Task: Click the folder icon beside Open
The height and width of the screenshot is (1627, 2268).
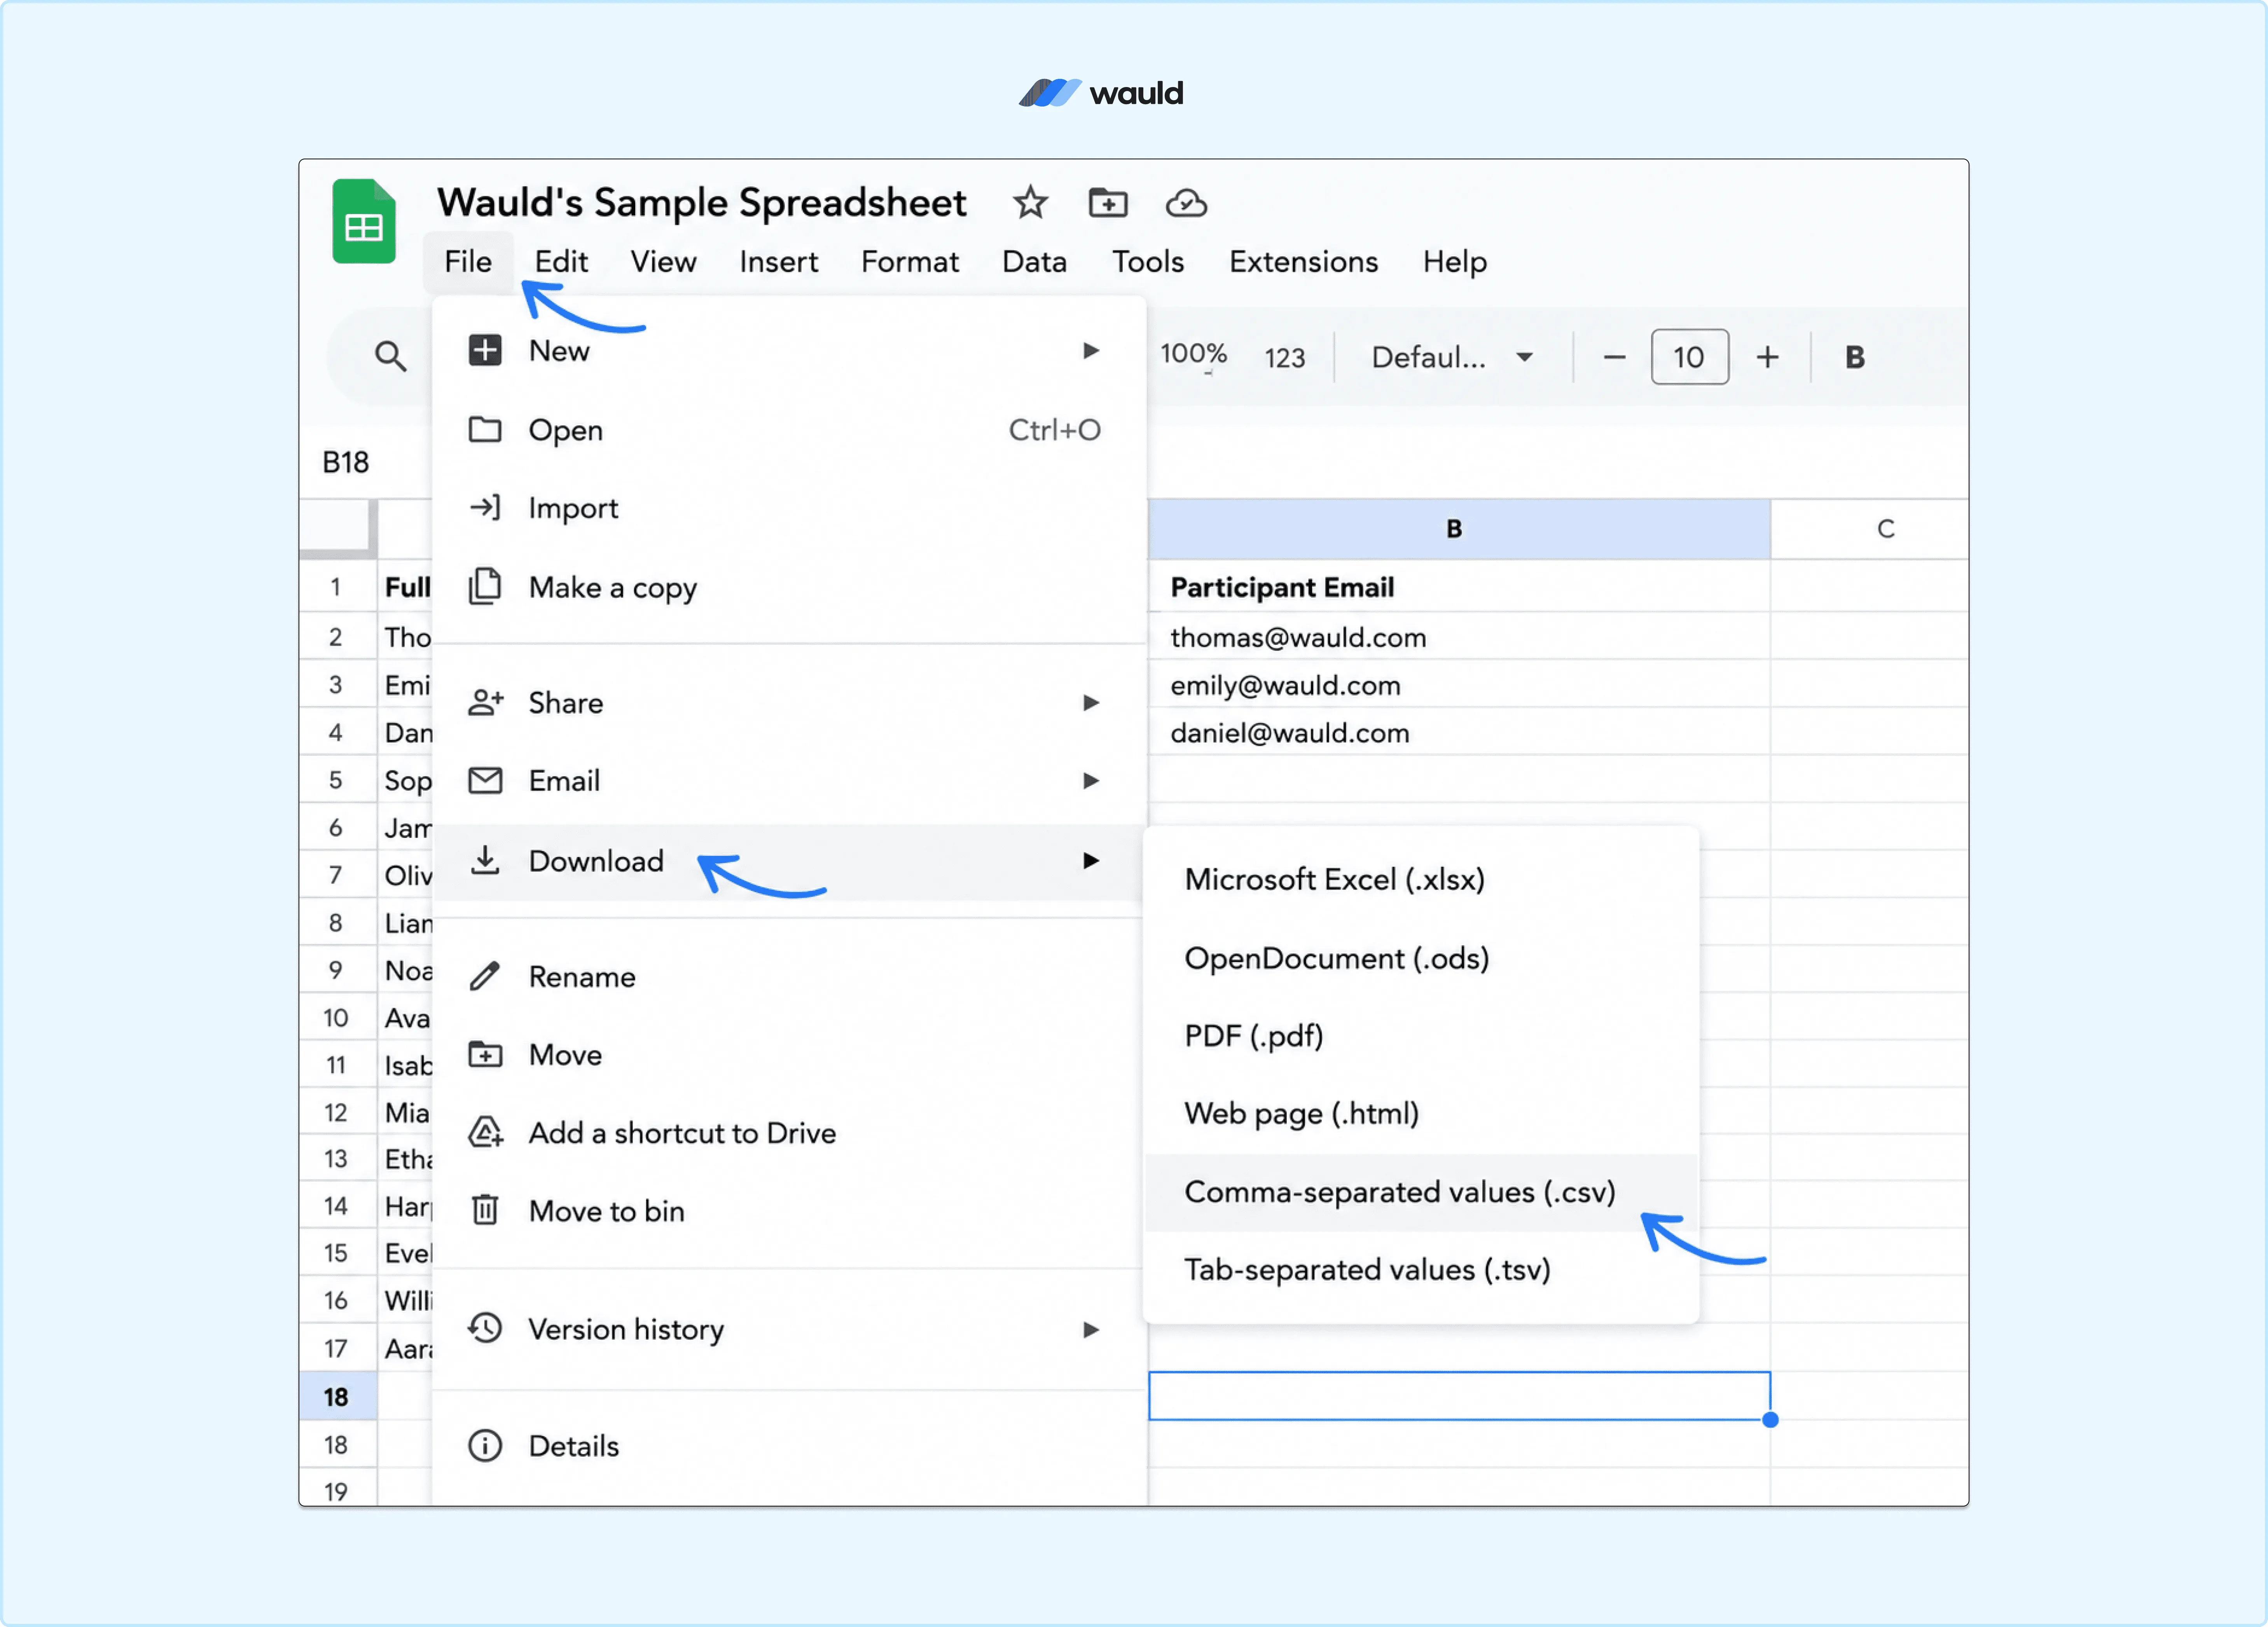Action: point(485,429)
